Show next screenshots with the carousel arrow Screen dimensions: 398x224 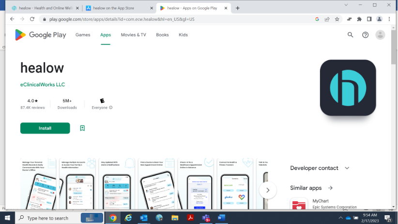[x=268, y=190]
